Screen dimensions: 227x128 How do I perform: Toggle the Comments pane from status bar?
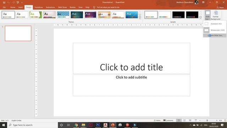168,121
